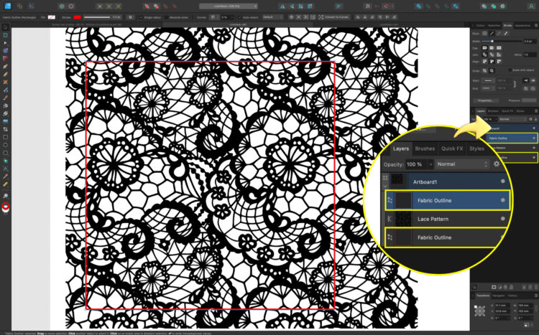The height and width of the screenshot is (335, 539).
Task: Click the layer effects gear icon
Action: tap(497, 164)
